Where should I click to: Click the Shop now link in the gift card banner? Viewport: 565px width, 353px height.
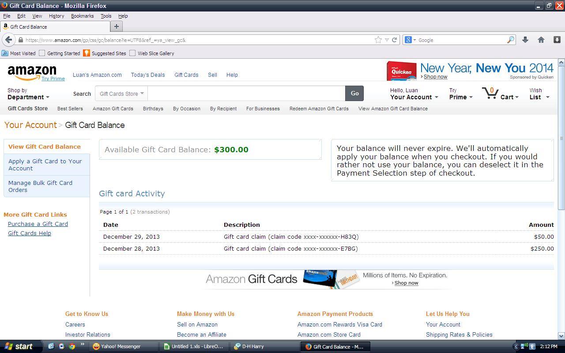point(406,283)
